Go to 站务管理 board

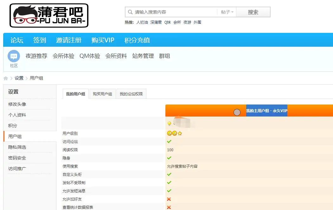[x=143, y=56]
